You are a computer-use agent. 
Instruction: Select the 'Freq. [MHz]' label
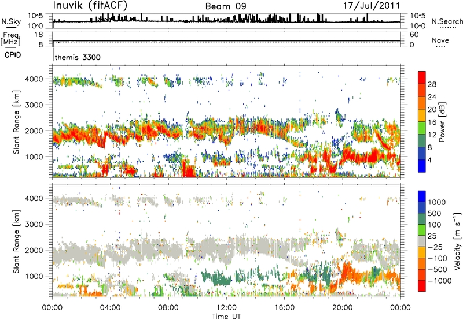10,39
